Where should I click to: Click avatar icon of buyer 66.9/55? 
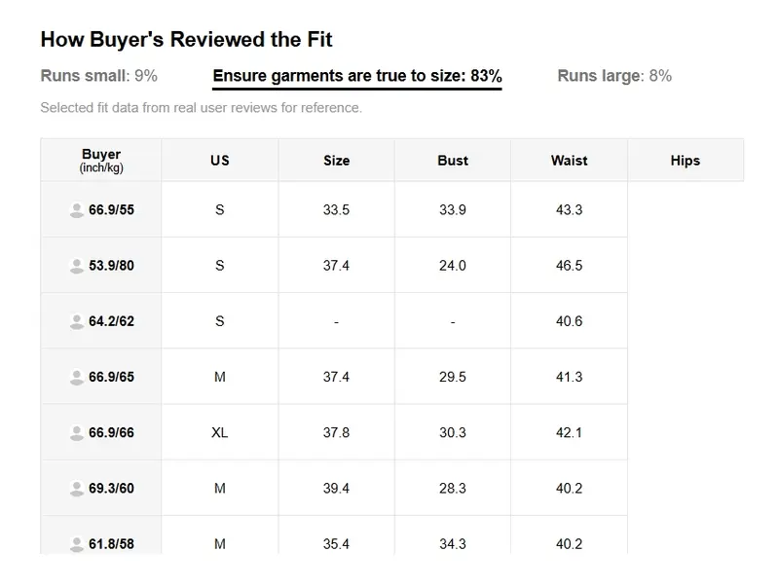point(77,210)
